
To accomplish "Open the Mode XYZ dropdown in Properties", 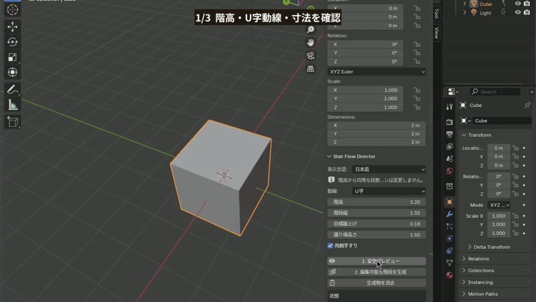I will 499,205.
